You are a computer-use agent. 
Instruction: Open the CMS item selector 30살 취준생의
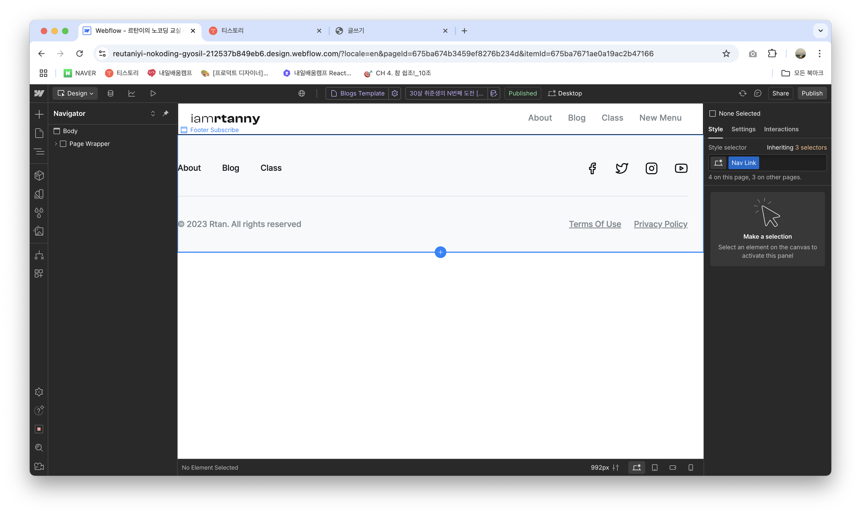(446, 93)
